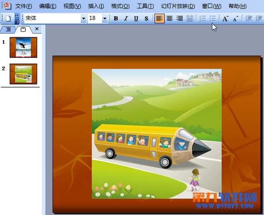Open the 格式(O) menu
Screen dimensions: 264x215
click(120, 6)
